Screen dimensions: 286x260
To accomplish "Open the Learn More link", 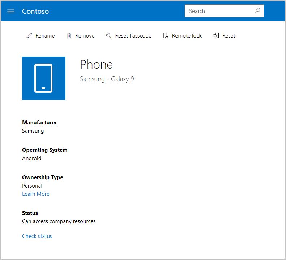I will point(36,194).
